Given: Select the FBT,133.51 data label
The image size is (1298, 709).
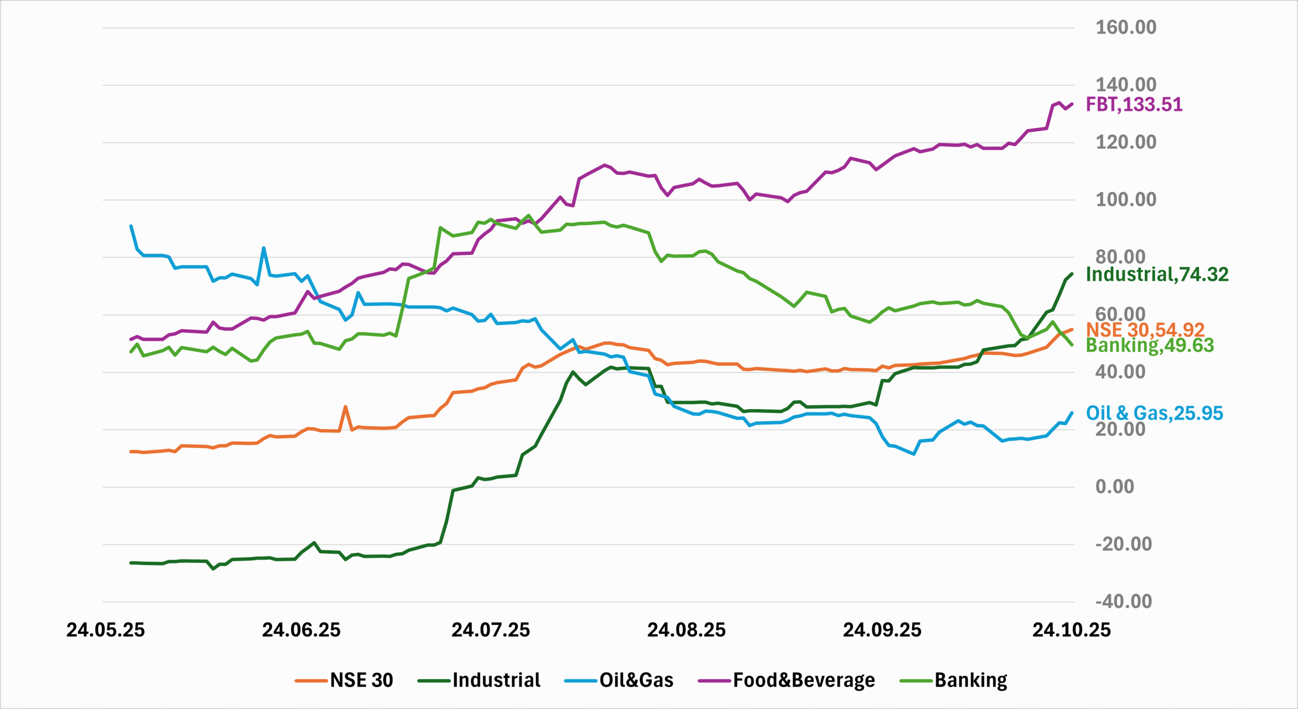Looking at the screenshot, I should 1134,104.
